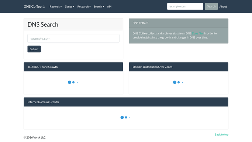The width and height of the screenshot is (252, 142).
Task: Click the loading dots in Domain Distribution panel
Action: [x=178, y=82]
